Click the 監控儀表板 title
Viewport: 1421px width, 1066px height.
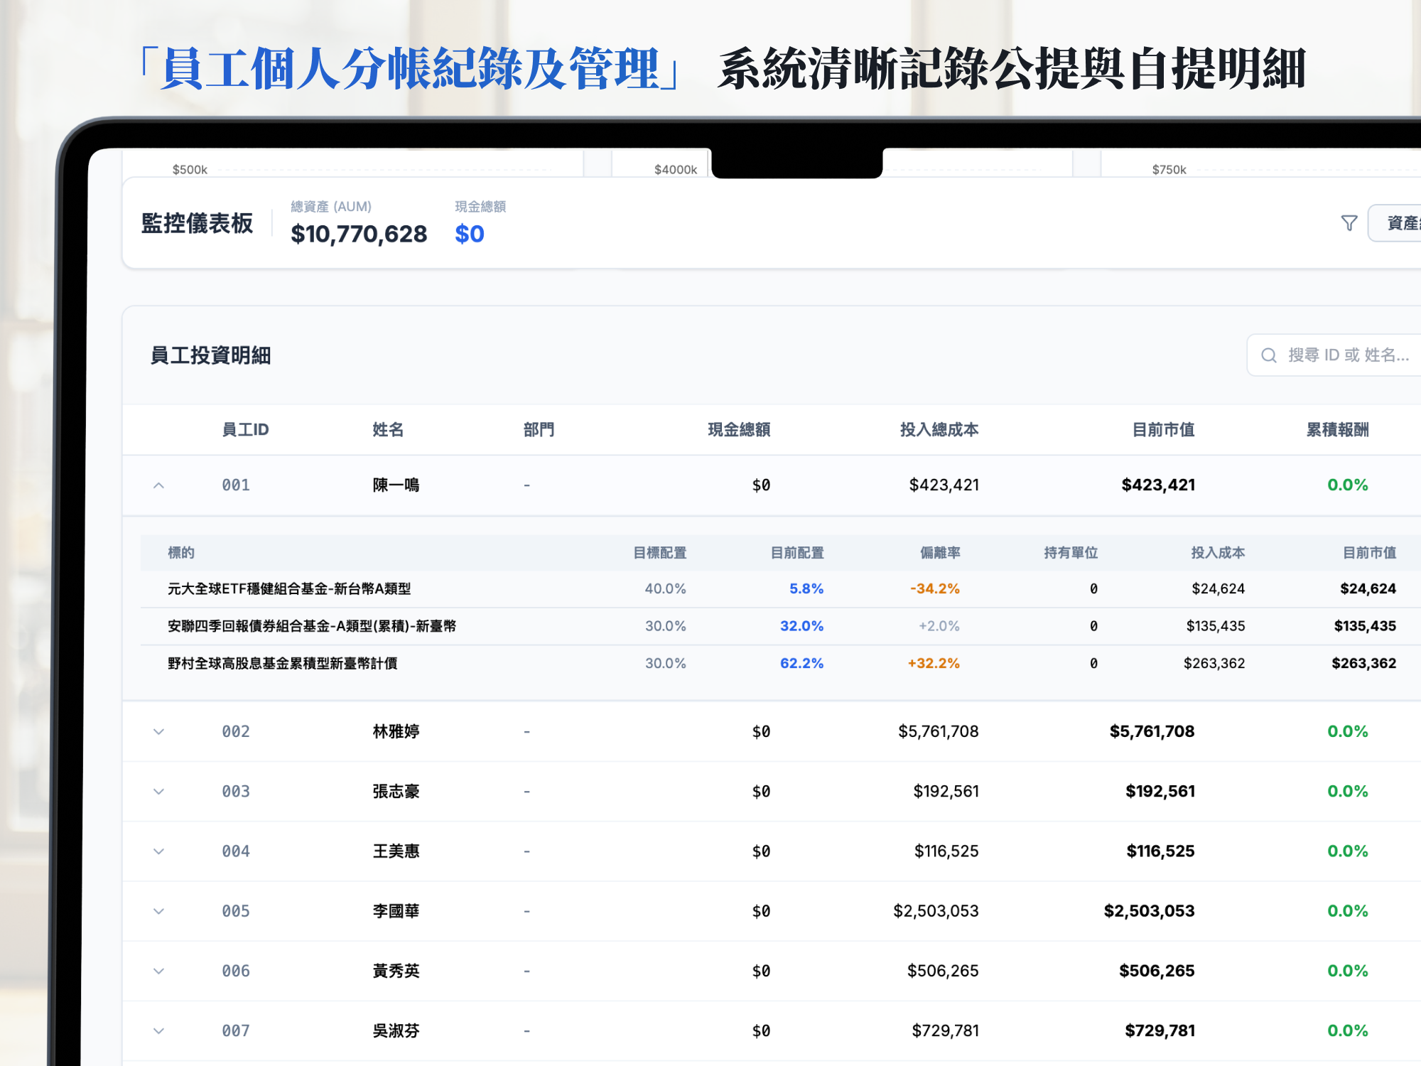tap(197, 223)
